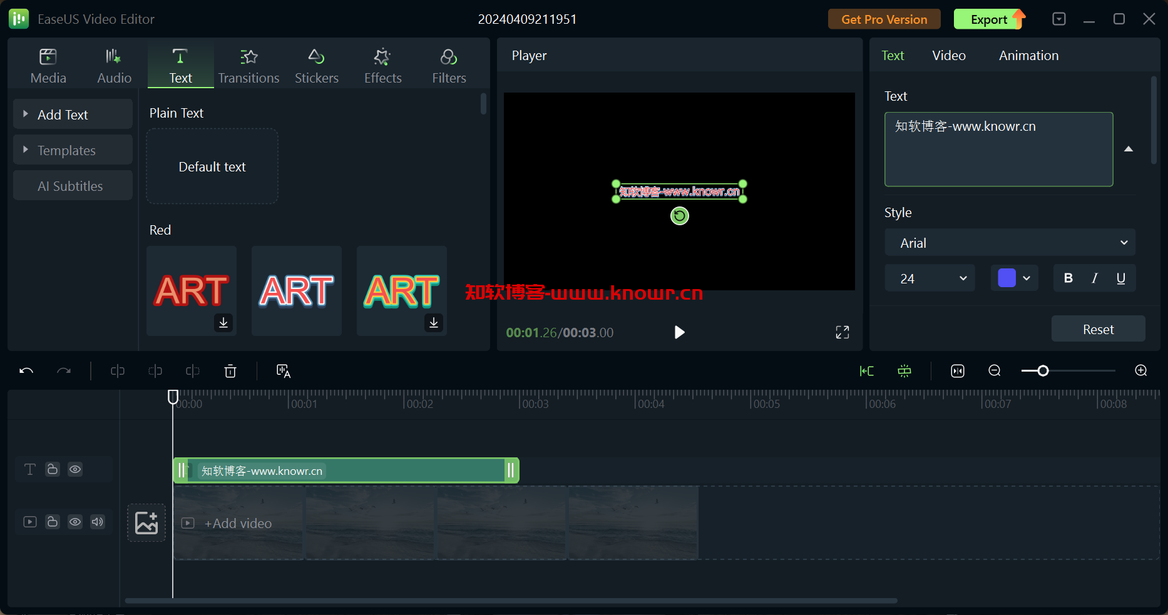Select the text clip on the timeline
This screenshot has height=615, width=1168.
tap(346, 470)
